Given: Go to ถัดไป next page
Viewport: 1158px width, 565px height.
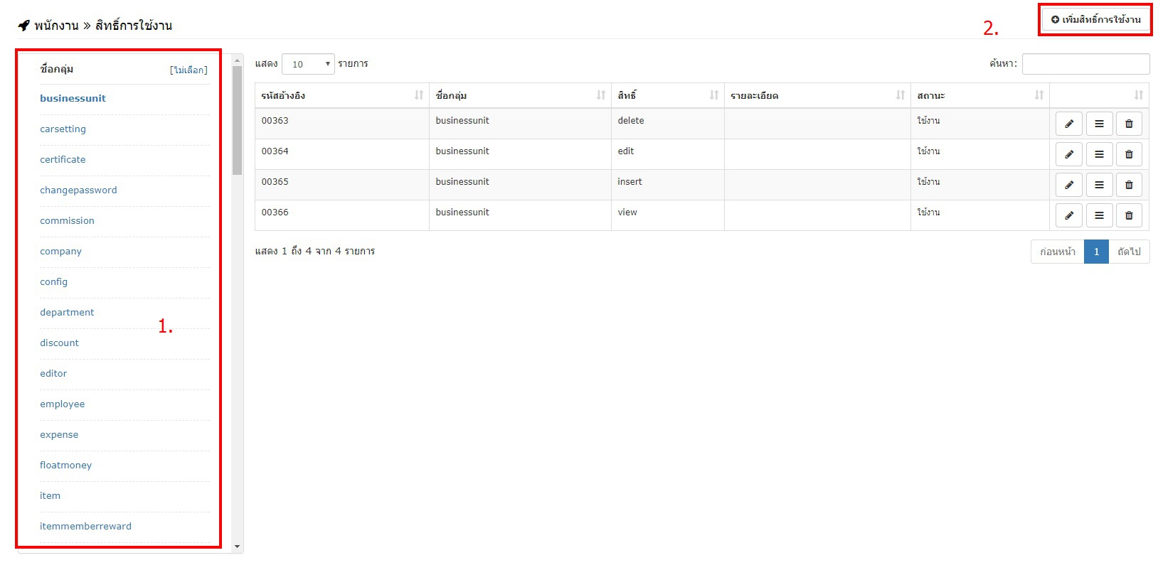Looking at the screenshot, I should tap(1129, 252).
